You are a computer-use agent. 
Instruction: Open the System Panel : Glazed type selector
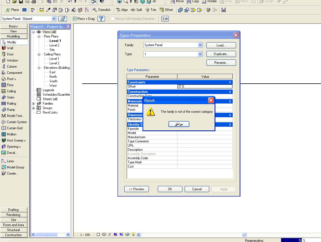(x=54, y=19)
